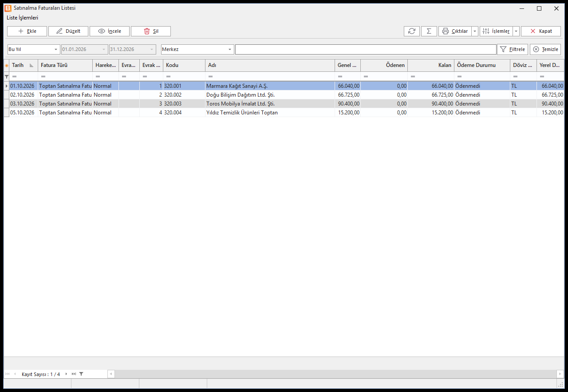Click the Adı column filter cell
This screenshot has width=568, height=392.
point(270,77)
